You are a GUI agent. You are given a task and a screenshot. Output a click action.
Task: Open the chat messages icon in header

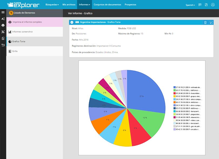[200, 5]
